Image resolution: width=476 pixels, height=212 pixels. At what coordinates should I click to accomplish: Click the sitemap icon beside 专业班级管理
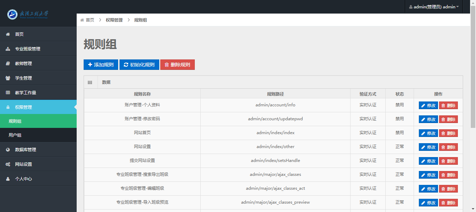[x=8, y=49]
